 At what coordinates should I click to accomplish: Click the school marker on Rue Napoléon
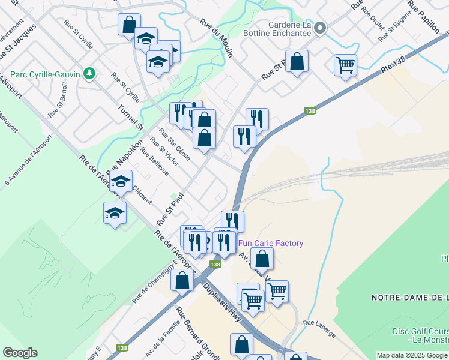pyautogui.click(x=121, y=183)
